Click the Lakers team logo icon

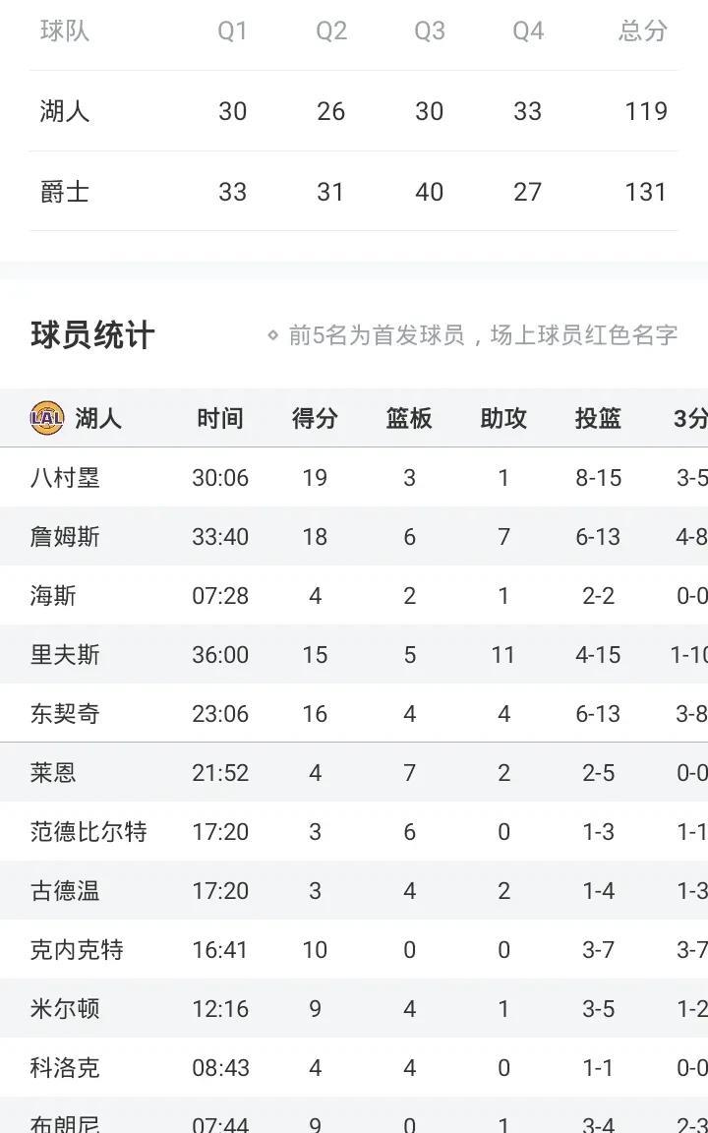click(46, 418)
